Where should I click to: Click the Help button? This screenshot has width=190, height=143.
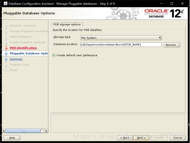12,138
